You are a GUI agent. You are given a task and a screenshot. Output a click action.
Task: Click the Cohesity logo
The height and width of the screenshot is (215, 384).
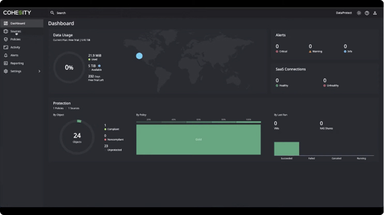17,12
